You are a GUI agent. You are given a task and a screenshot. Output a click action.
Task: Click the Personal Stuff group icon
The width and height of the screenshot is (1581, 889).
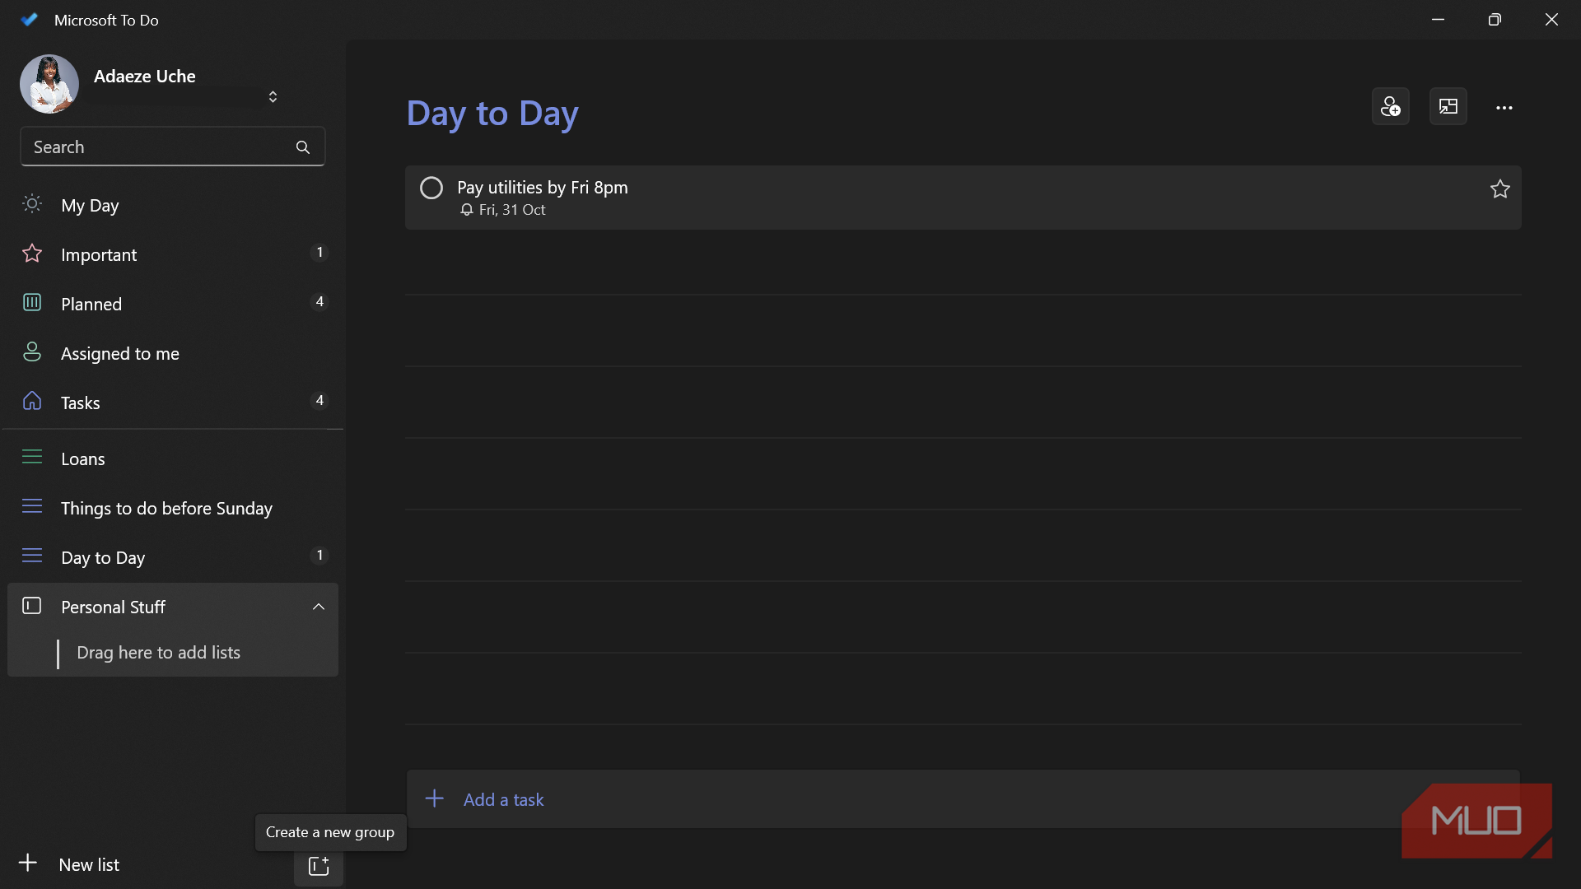(x=32, y=606)
